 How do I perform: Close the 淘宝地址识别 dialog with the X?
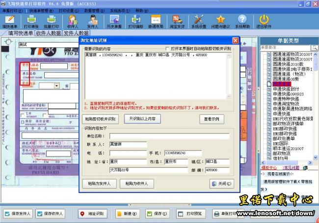point(236,41)
